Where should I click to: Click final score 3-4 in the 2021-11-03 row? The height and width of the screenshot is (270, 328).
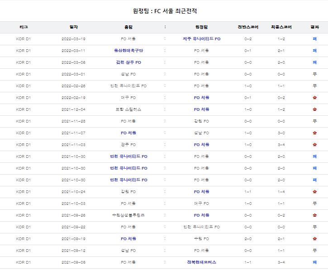[281, 145]
